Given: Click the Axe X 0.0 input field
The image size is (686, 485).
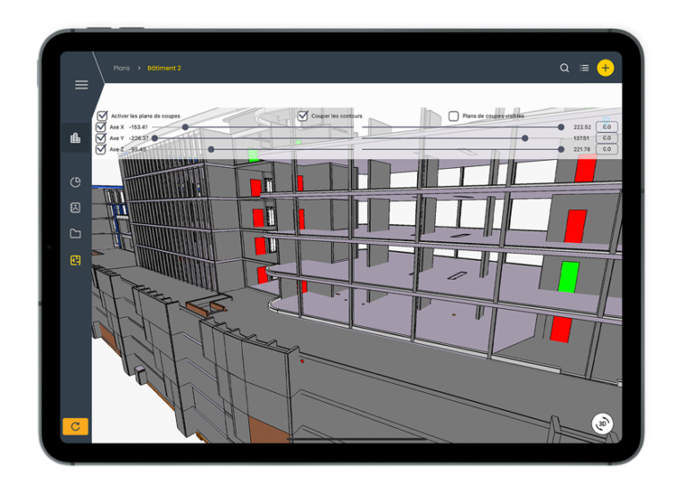Looking at the screenshot, I should (x=607, y=127).
